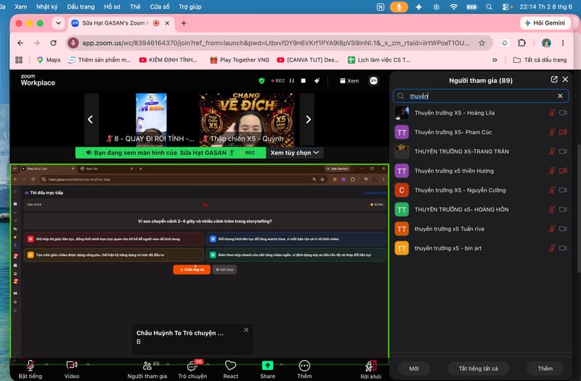Toggle video for thuyền trưởng x5 Tuấn riva

click(x=564, y=229)
